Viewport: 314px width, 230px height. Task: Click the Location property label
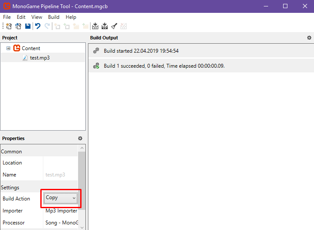pyautogui.click(x=12, y=163)
